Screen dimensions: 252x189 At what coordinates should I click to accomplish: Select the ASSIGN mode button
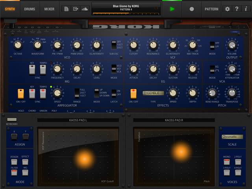pos(14,162)
